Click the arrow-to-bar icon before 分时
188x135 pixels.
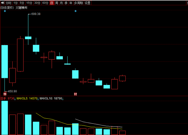[3, 3]
